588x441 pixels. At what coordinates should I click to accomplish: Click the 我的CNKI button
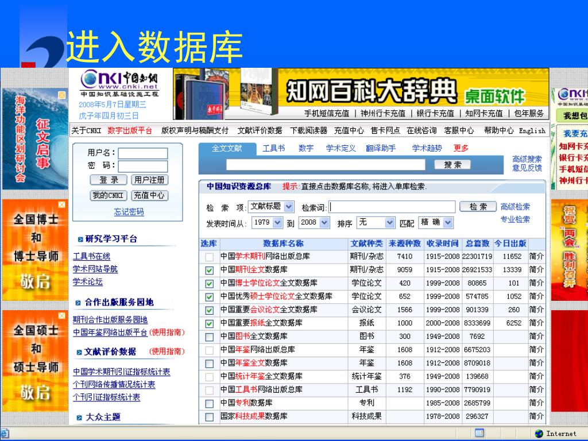point(108,195)
